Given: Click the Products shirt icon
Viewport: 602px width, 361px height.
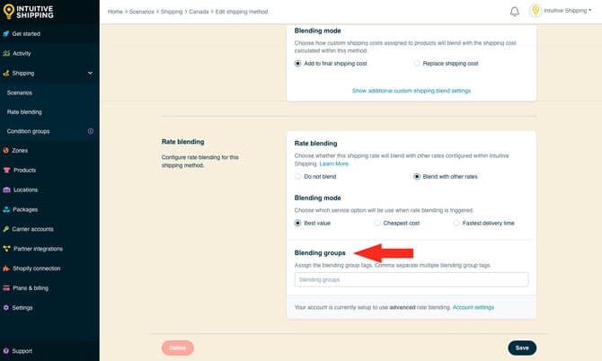Looking at the screenshot, I should (6, 170).
